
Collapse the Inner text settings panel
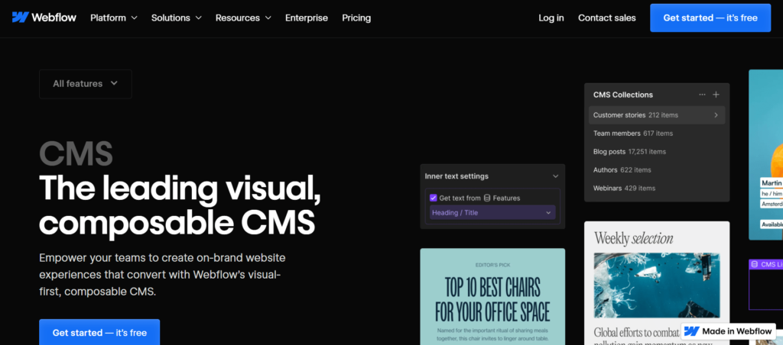pos(555,176)
